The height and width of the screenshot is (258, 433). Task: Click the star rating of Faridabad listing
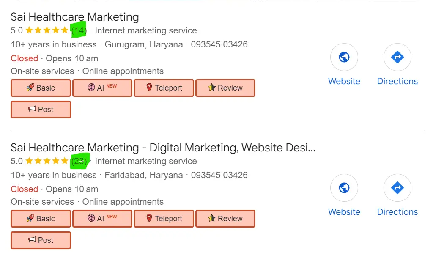click(47, 161)
